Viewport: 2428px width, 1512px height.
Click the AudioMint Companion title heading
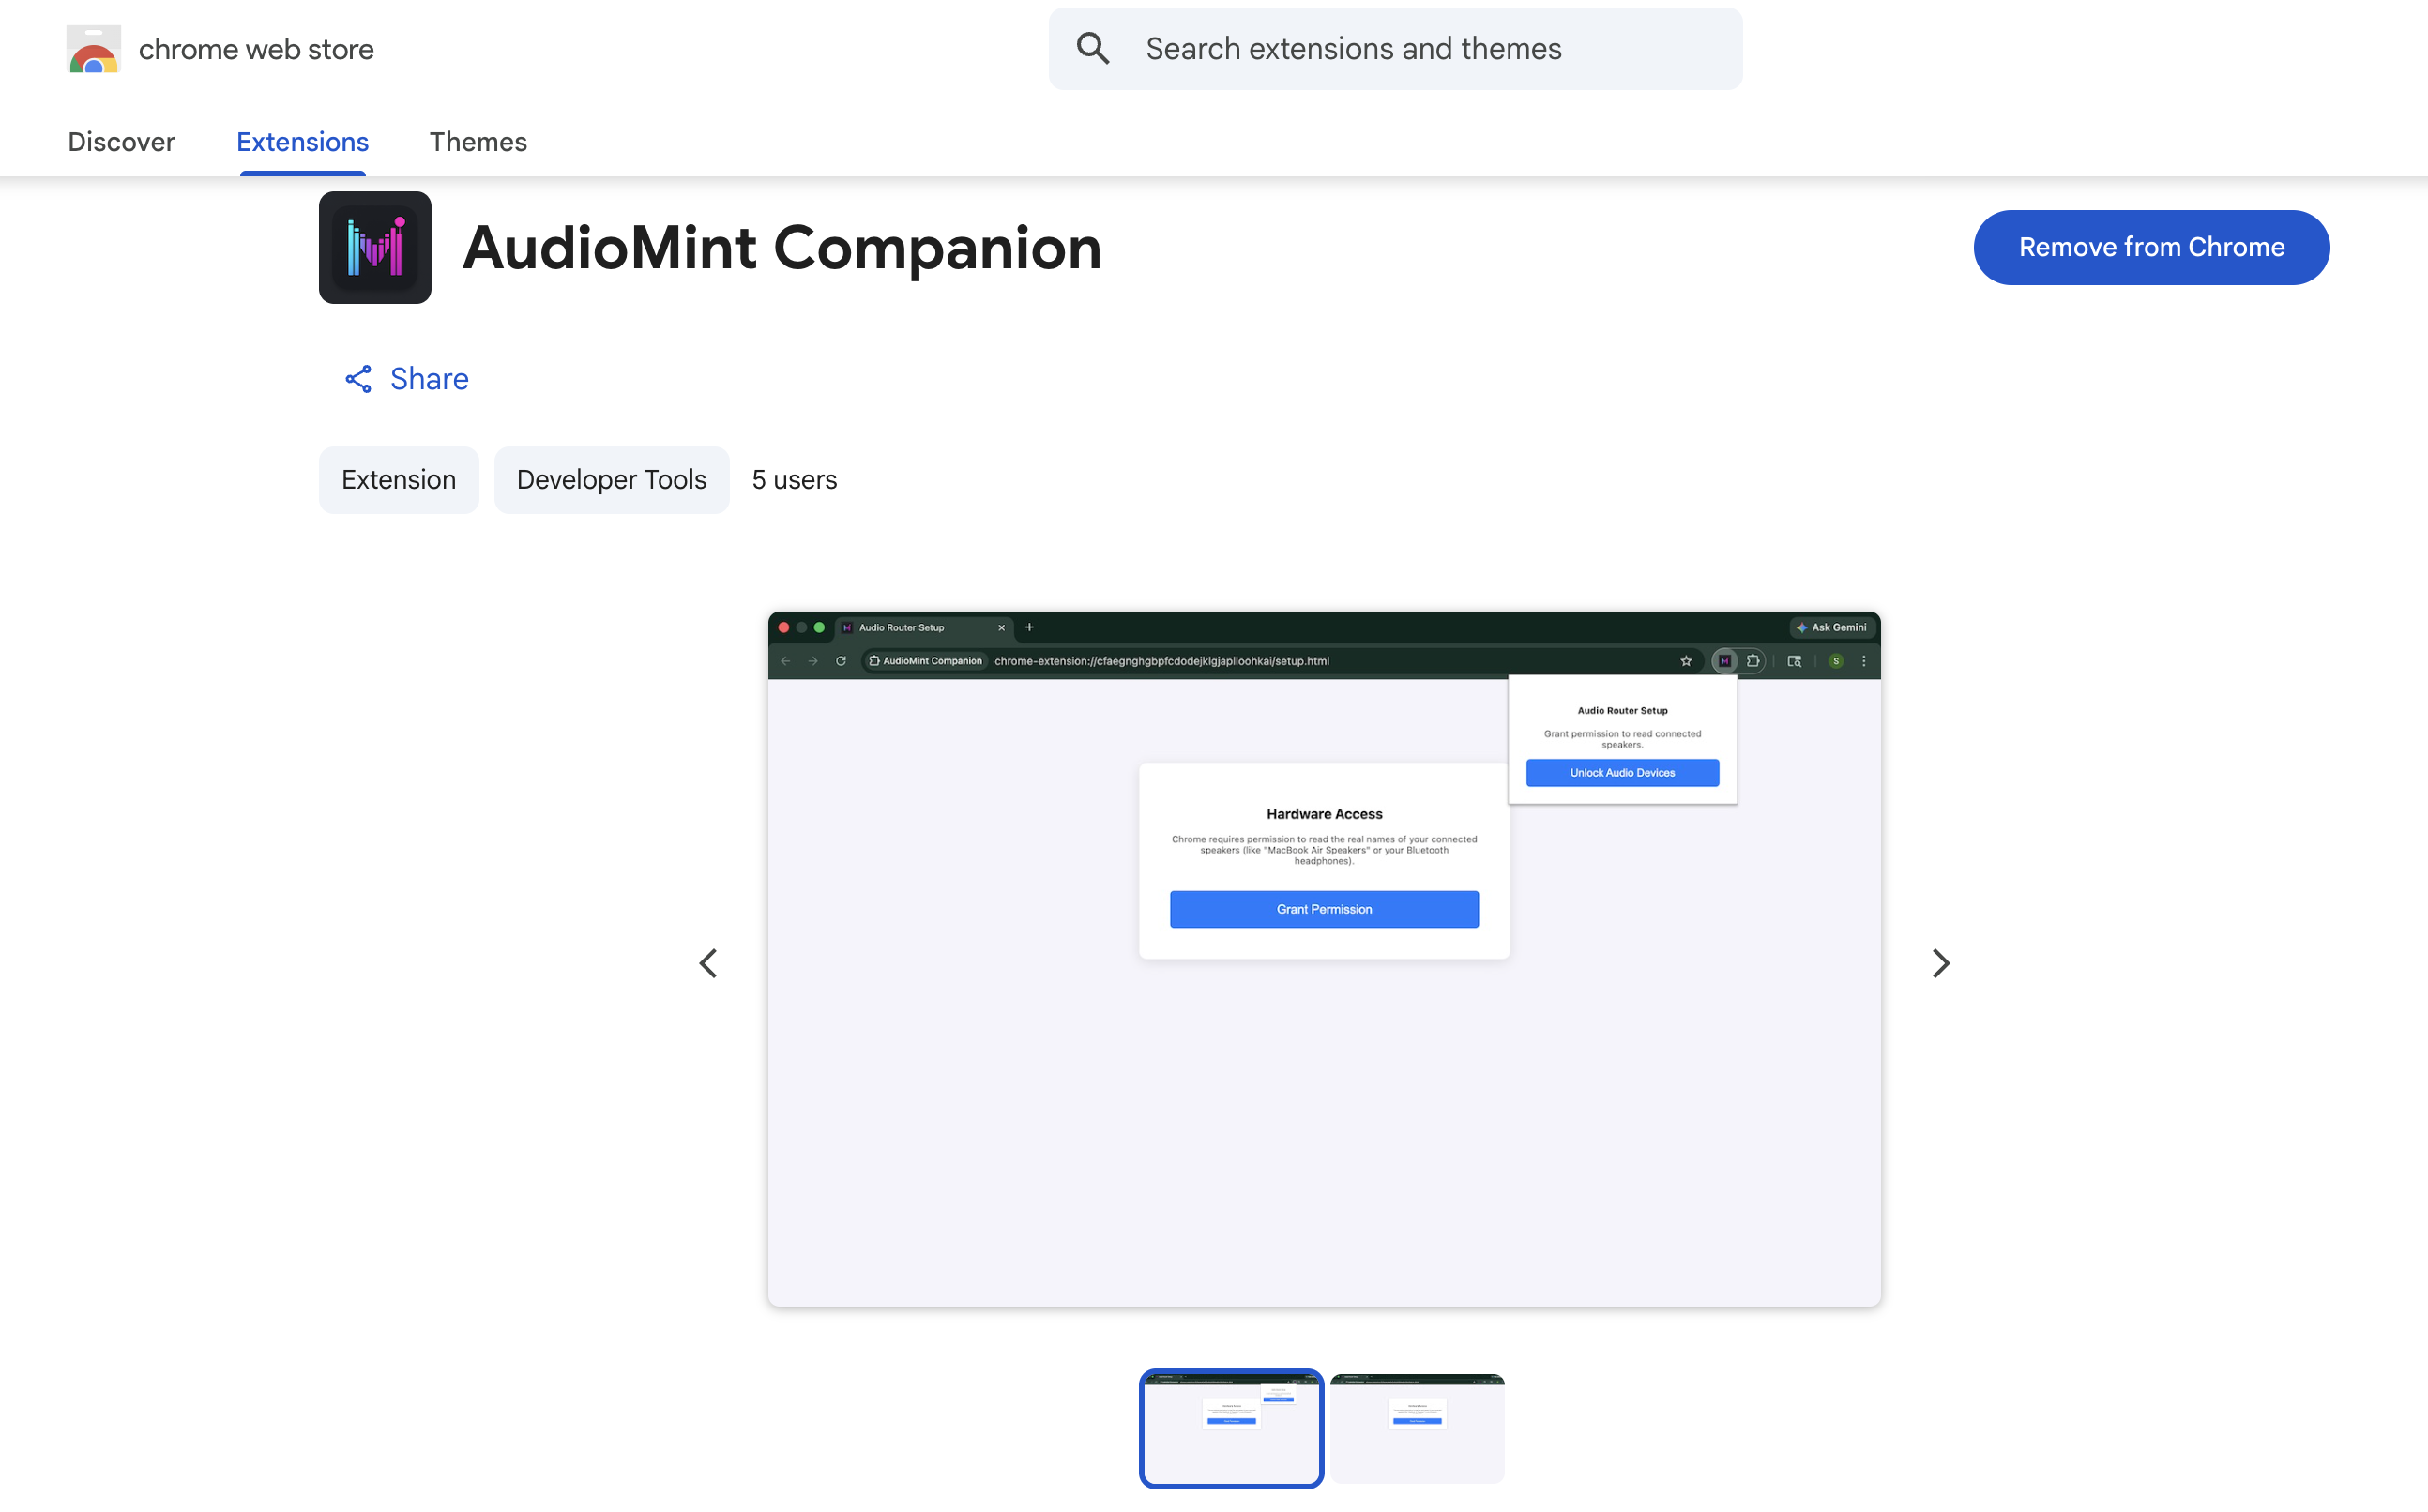point(782,247)
